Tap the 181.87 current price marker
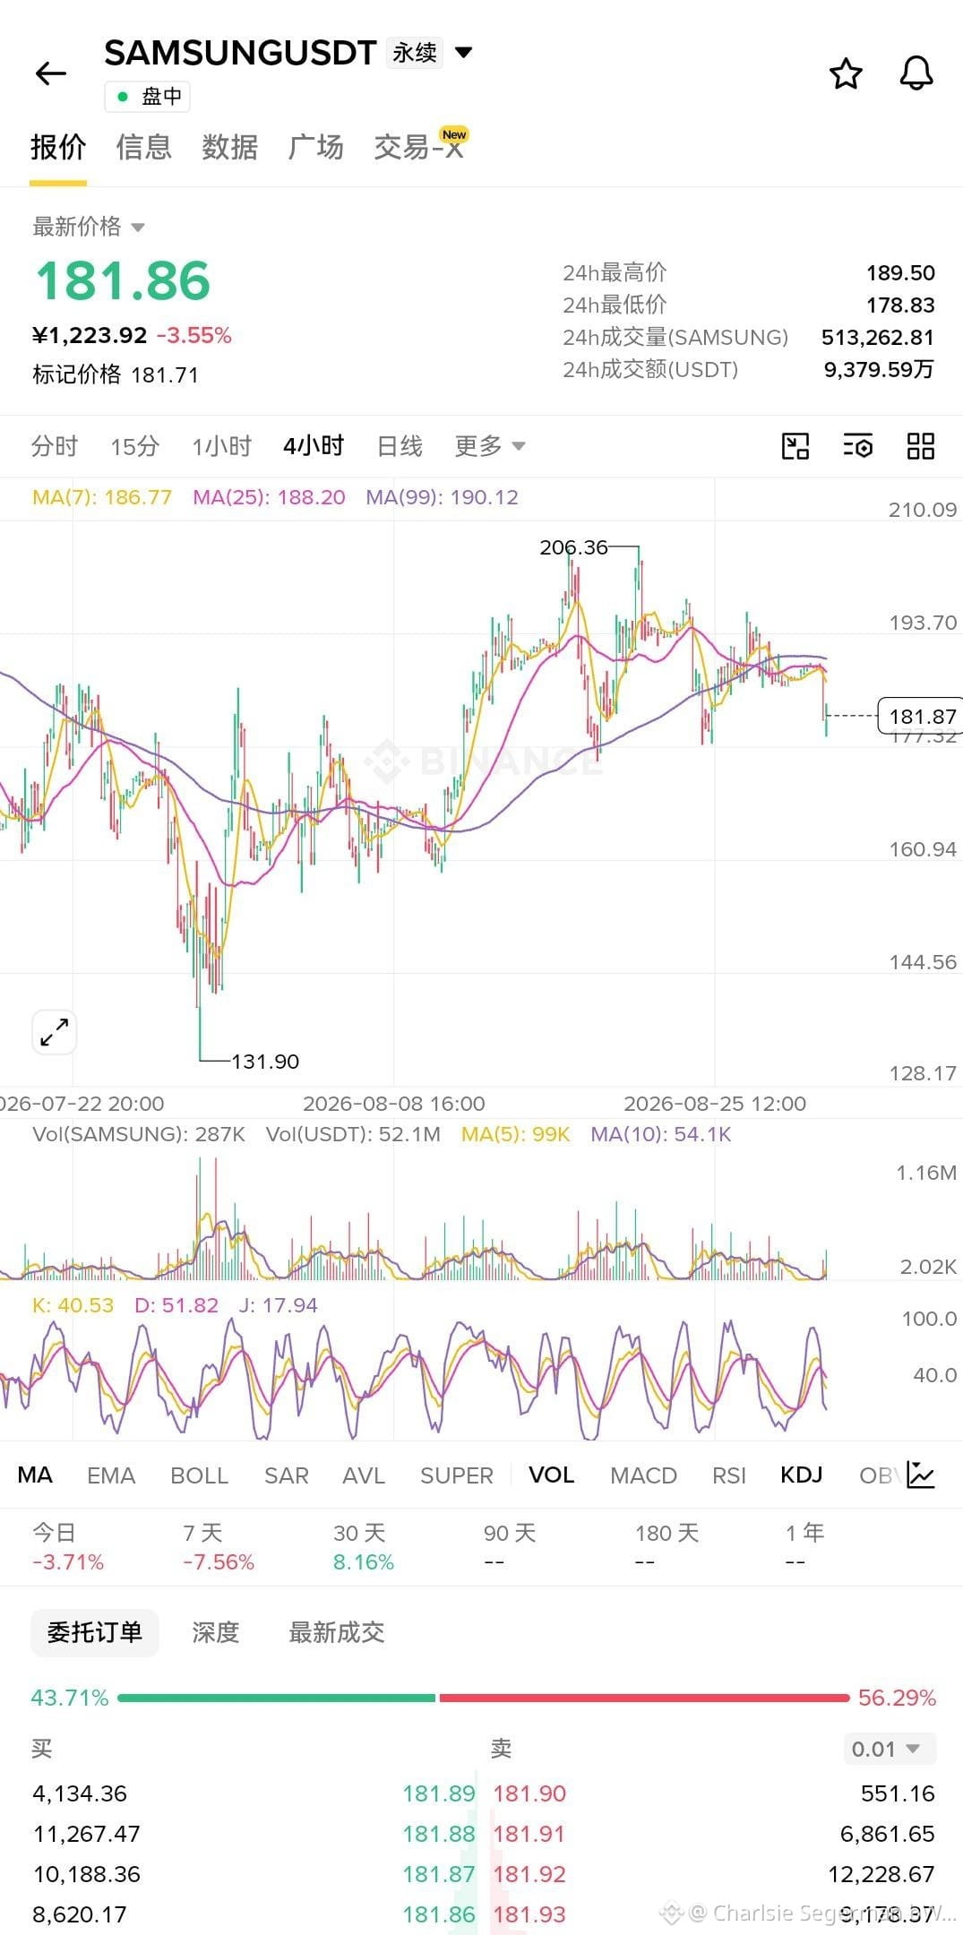The width and height of the screenshot is (963, 1935). [921, 716]
